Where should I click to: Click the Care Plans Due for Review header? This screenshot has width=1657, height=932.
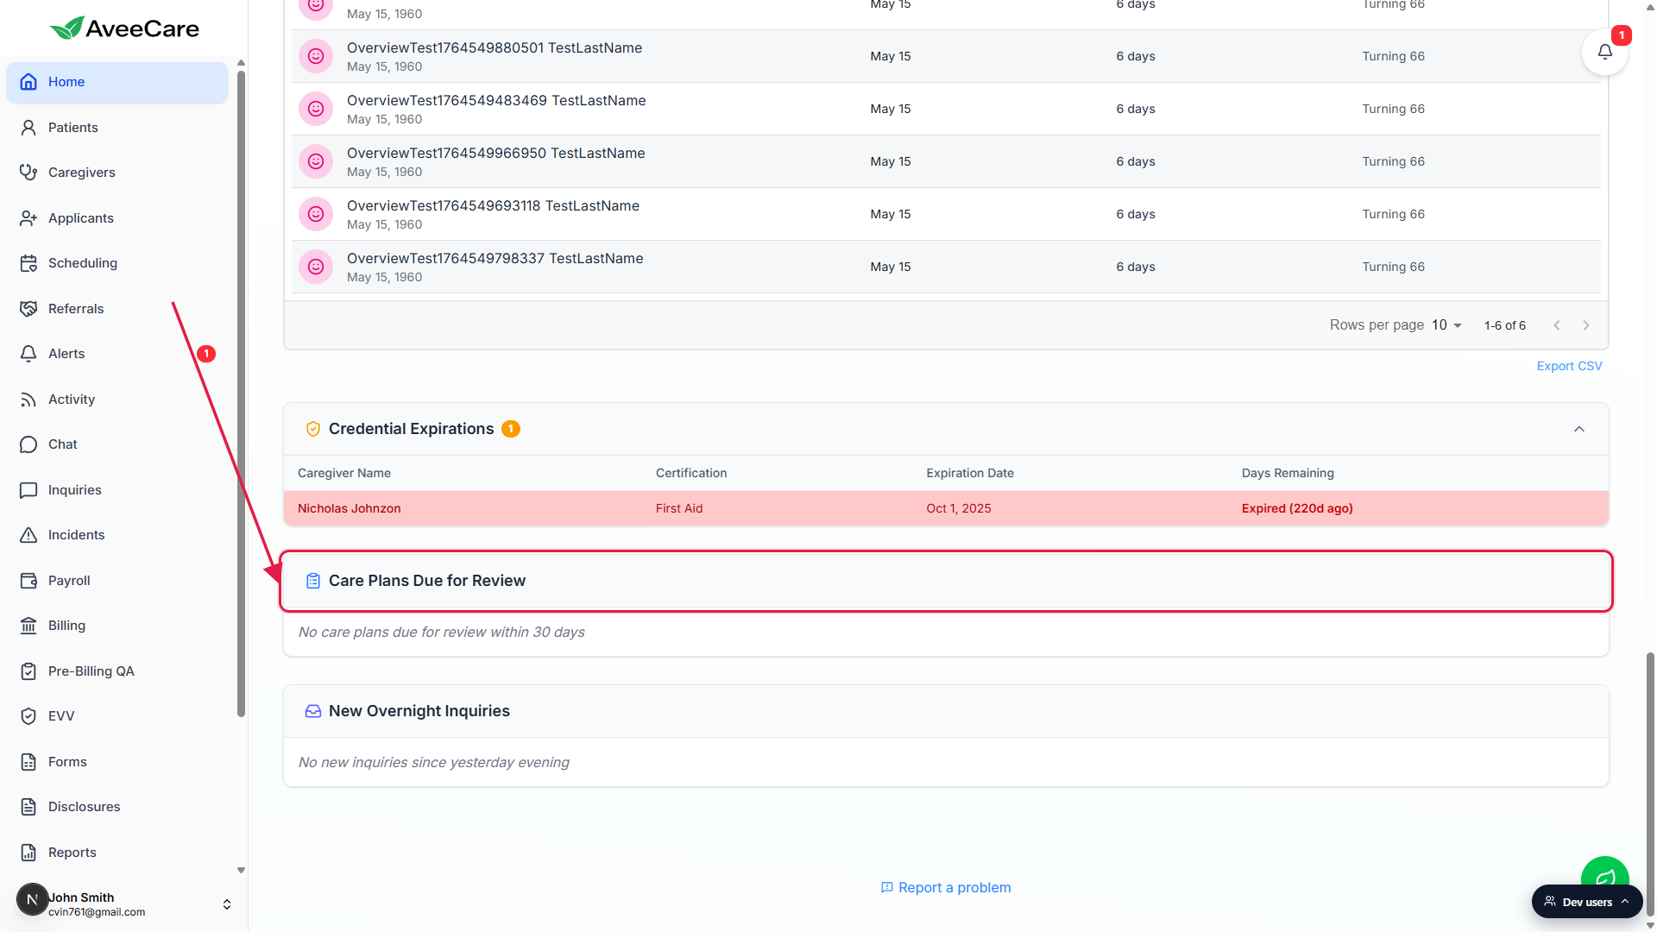pyautogui.click(x=946, y=581)
